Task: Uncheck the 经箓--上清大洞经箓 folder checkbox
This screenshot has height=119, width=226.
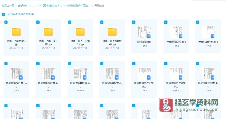Action: coord(6,22)
